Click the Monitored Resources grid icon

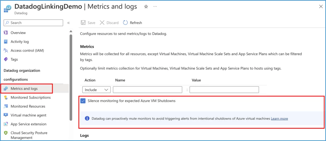pyautogui.click(x=6, y=106)
